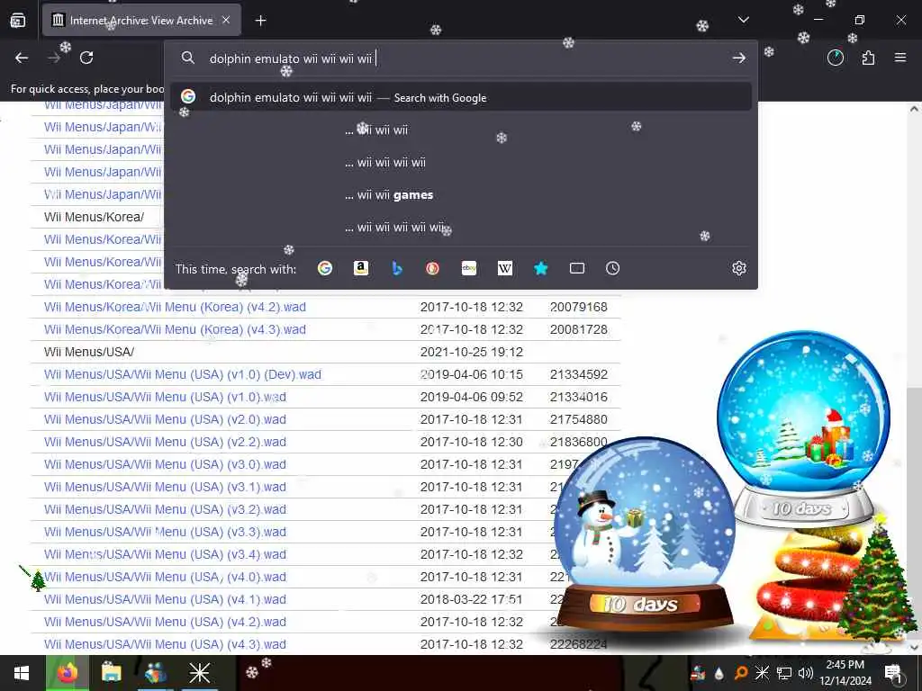Open Wii Menu (USA) (v1.0) (Dev).wad

coord(182,375)
